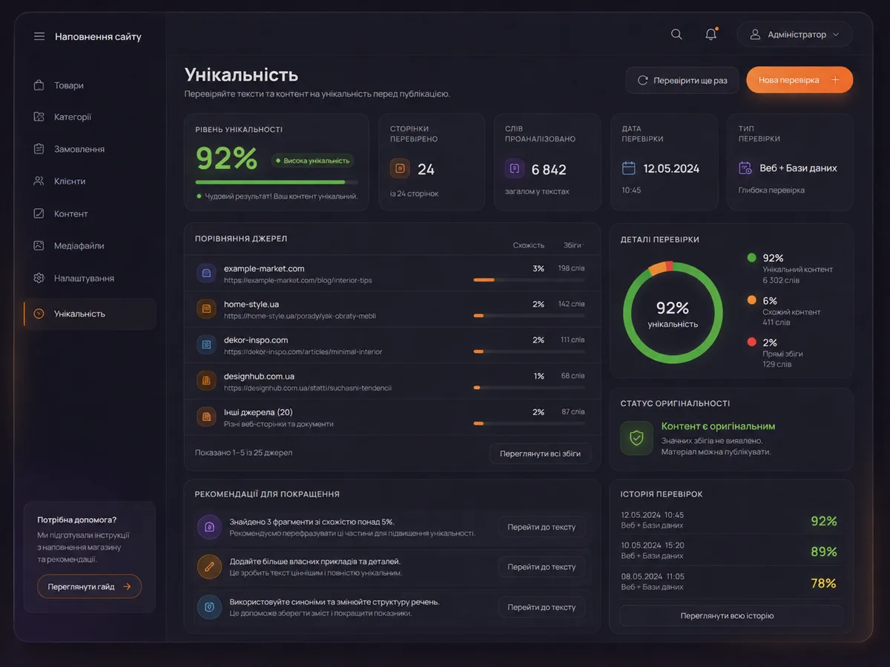Click the pencil icon by Додайте більше прикладів
The image size is (890, 667).
click(209, 567)
